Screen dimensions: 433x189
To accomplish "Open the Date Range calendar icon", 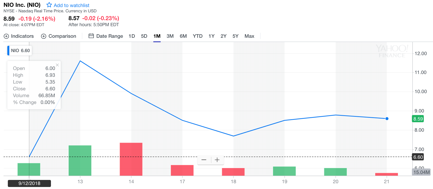I will (x=91, y=36).
